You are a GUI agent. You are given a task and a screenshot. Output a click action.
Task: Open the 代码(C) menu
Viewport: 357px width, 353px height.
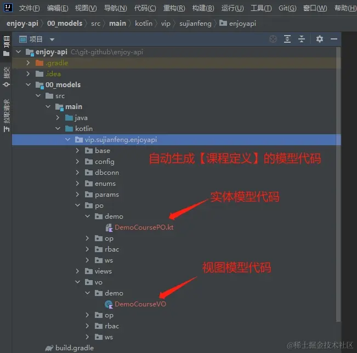145,8
